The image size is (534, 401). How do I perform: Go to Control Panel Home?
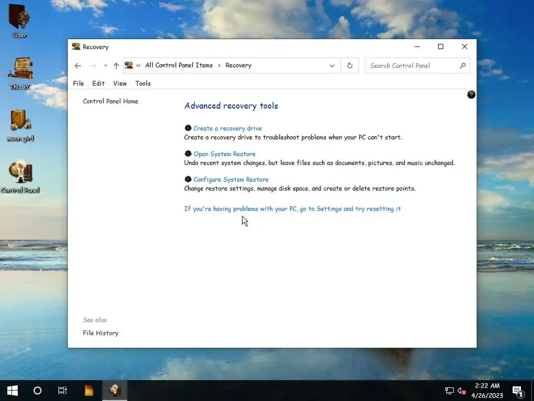[111, 101]
